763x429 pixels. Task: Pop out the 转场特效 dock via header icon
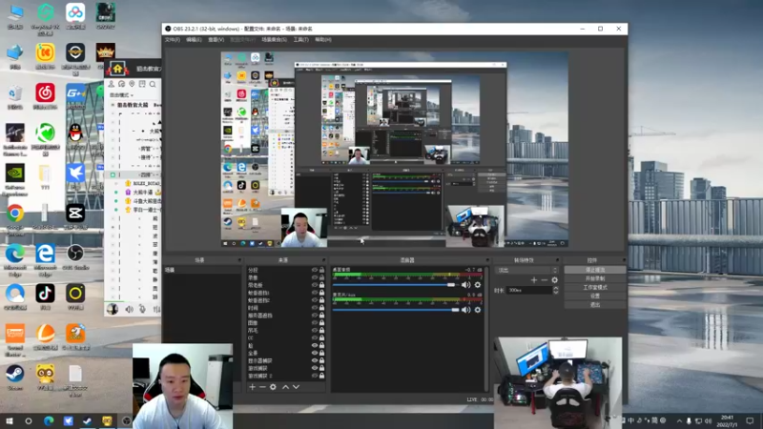tap(557, 260)
